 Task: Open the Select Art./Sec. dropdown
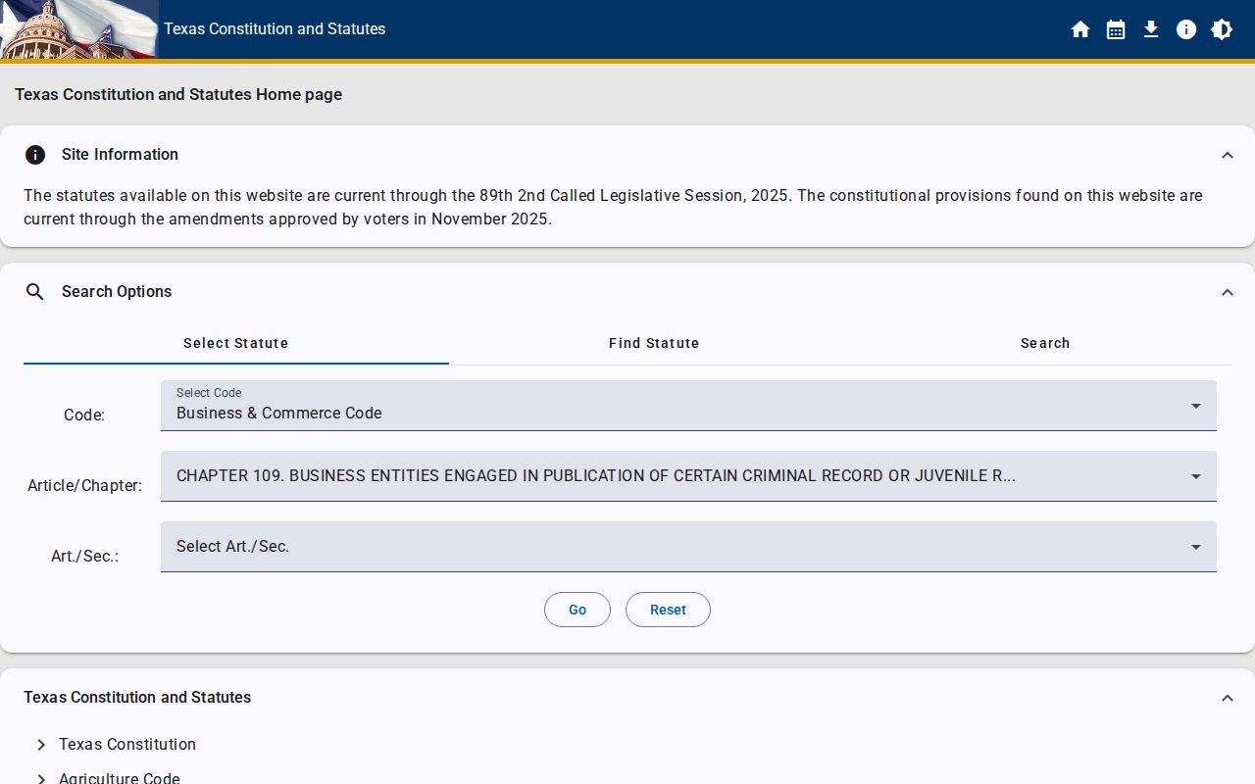(688, 547)
